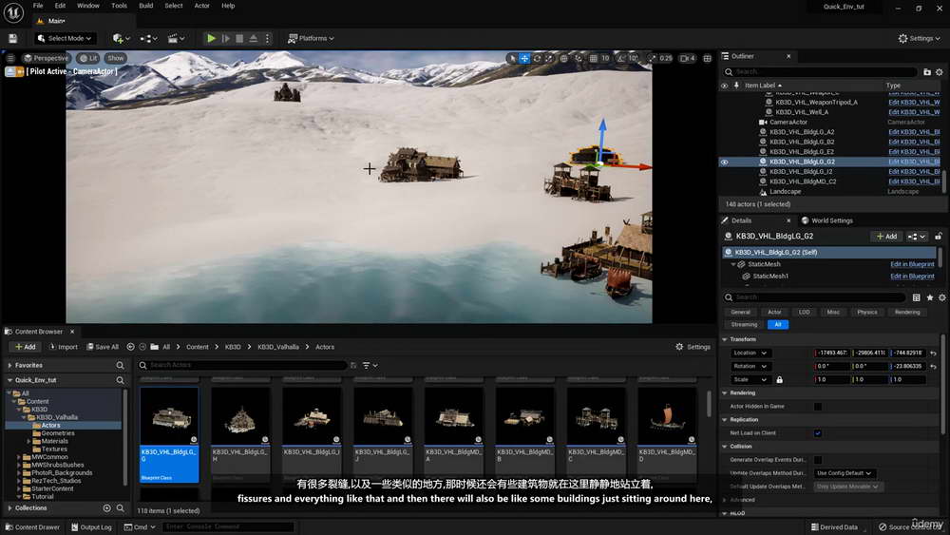
Task: Collapse the Transform section
Action: (725, 339)
